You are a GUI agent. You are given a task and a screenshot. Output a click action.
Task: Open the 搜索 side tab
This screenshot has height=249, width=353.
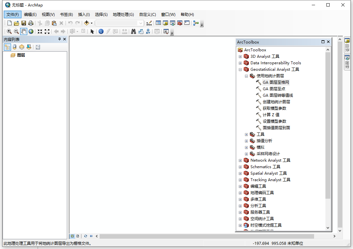(x=347, y=62)
